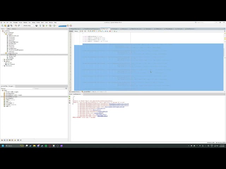Click the Task View taskbar icon

coord(26,146)
